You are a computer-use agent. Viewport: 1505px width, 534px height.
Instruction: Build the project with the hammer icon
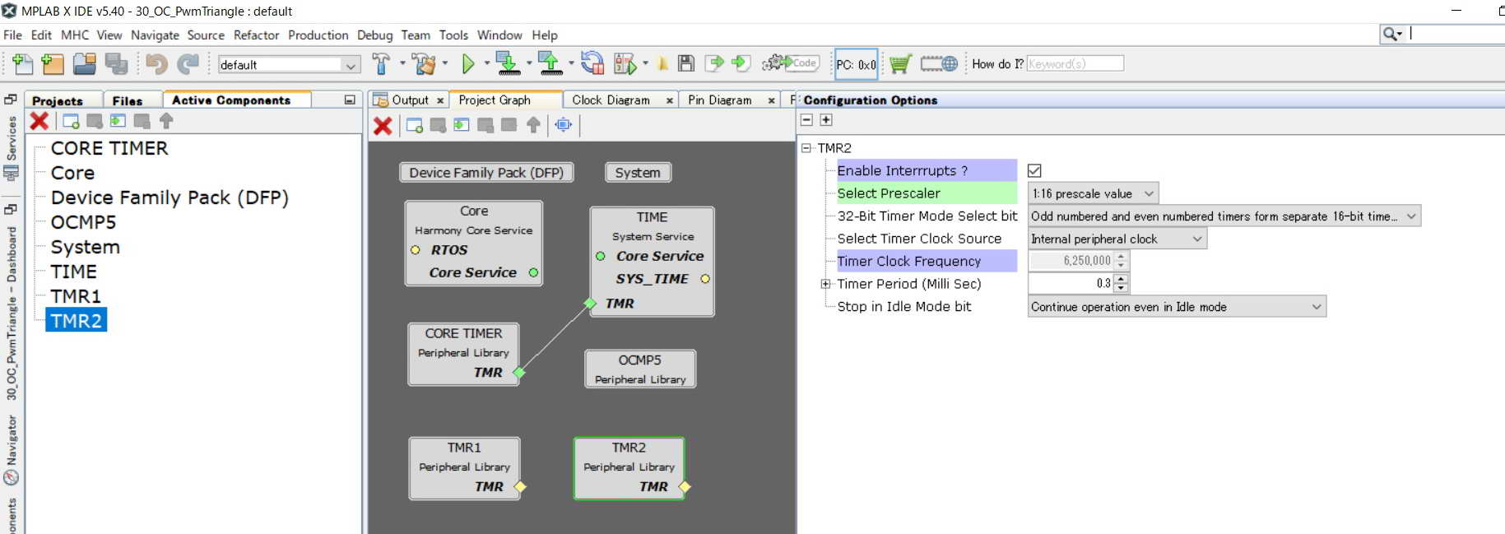[x=381, y=63]
